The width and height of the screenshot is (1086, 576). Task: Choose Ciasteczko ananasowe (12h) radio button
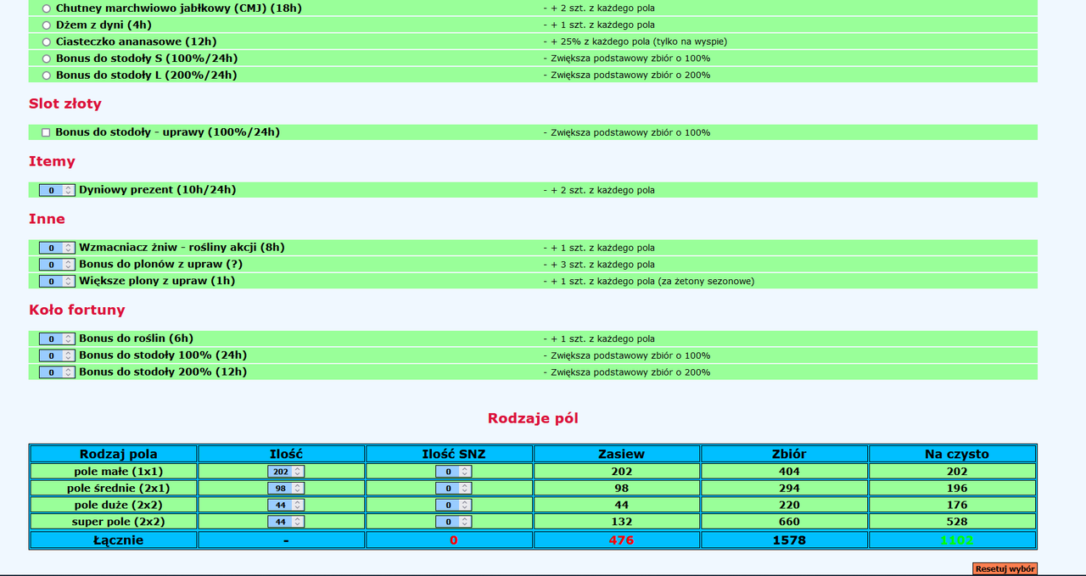pos(47,42)
